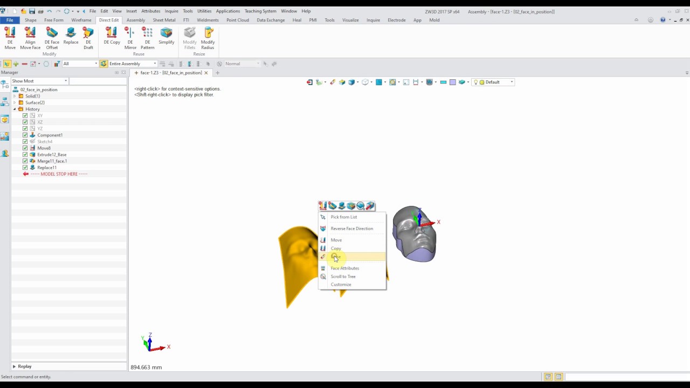Click the last icon in floating mini toolbar
Viewport: 690px width, 388px height.
tap(370, 206)
